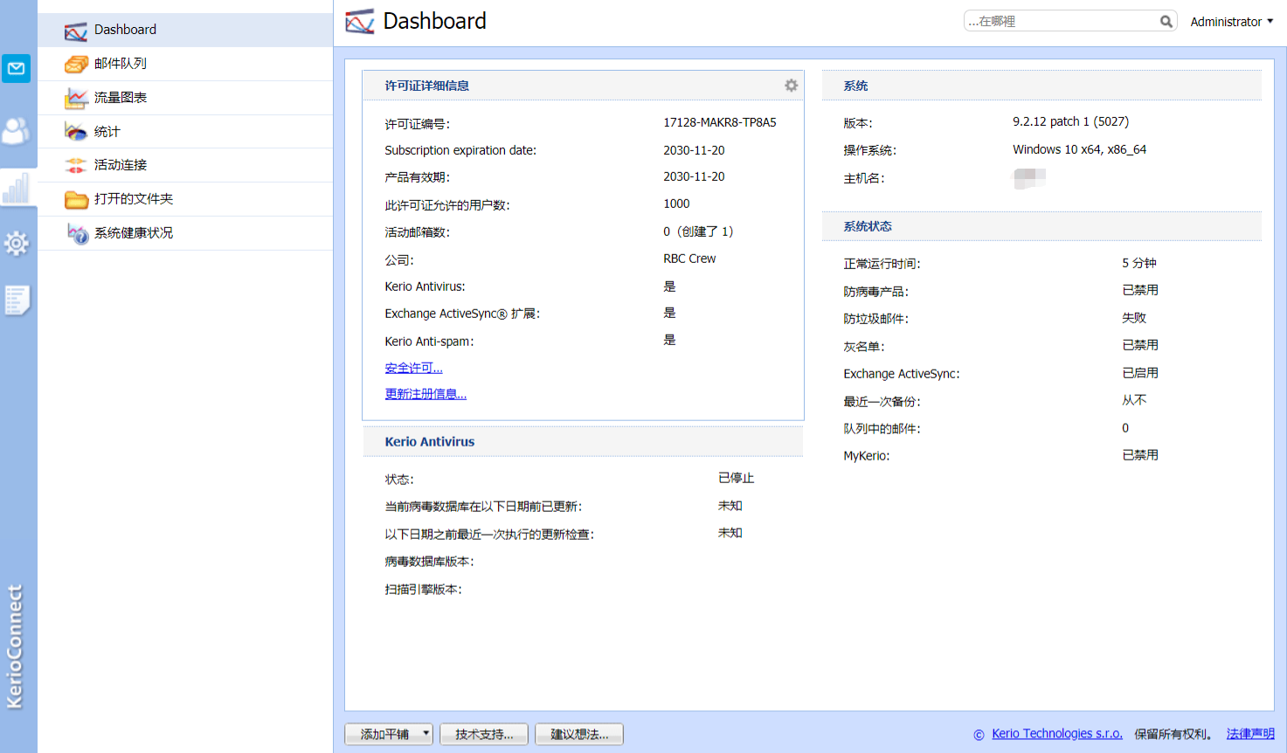Viewport: 1287px width, 753px height.
Task: Click the uptime value 5 分钟
Action: [x=1139, y=263]
